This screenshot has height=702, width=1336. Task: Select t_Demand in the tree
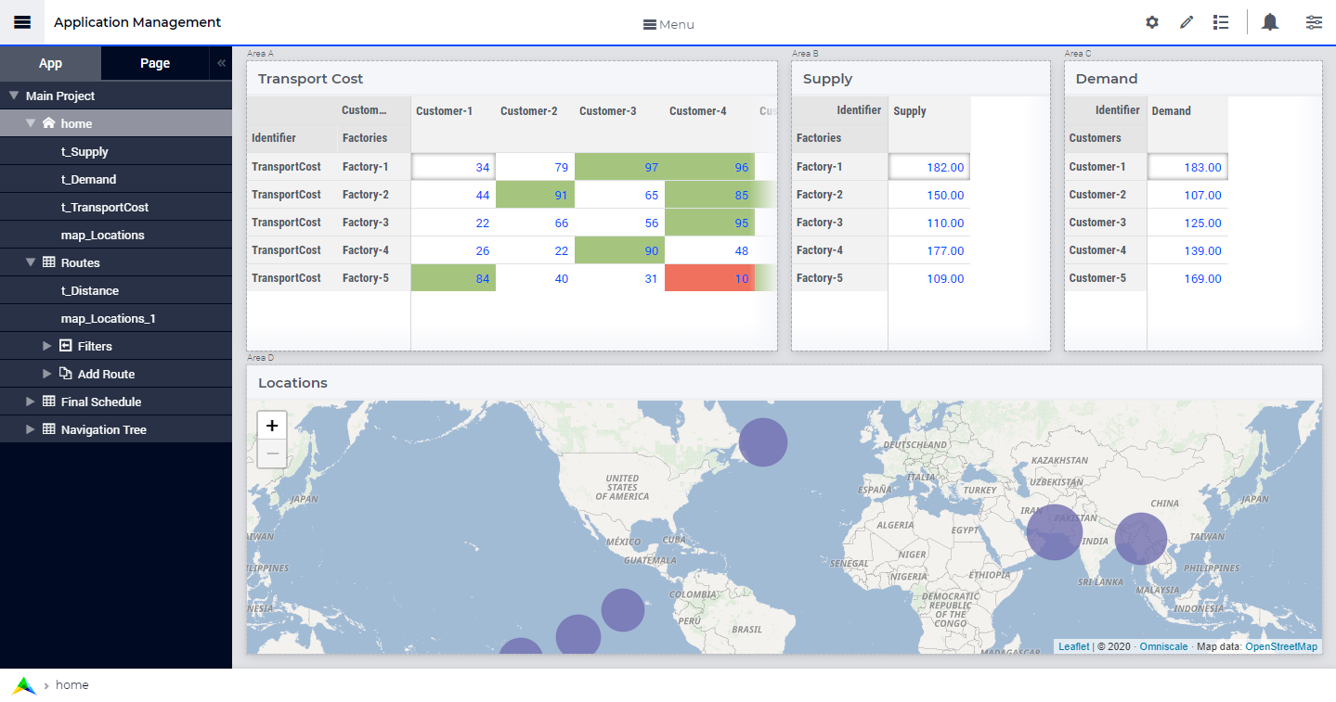tap(88, 179)
